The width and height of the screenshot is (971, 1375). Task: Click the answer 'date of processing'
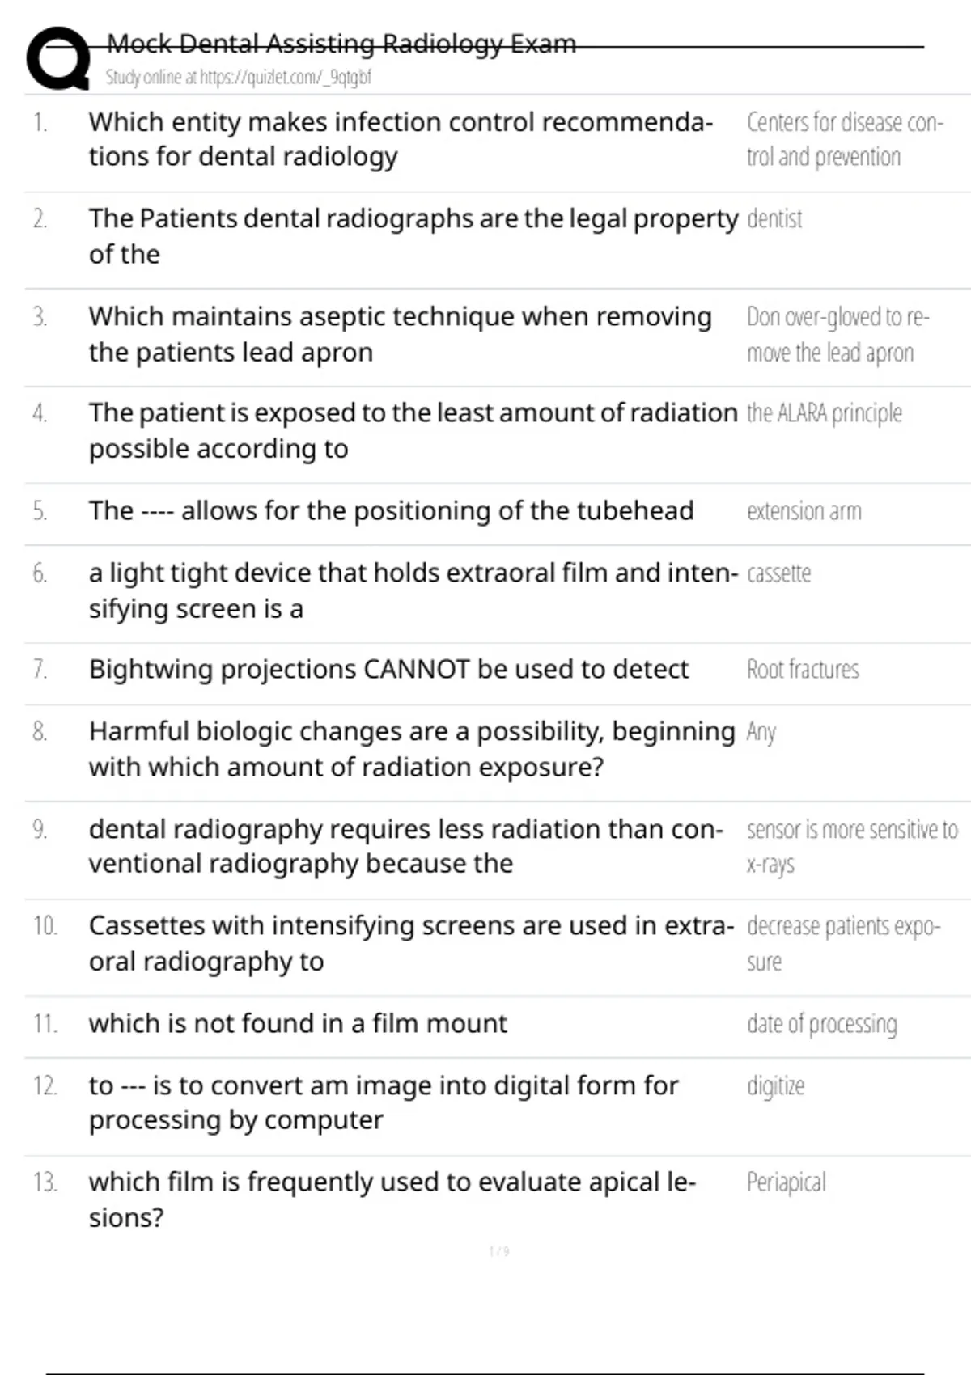(x=821, y=1024)
